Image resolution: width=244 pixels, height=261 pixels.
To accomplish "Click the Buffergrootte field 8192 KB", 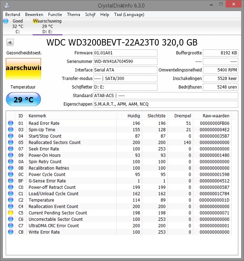I will 221,53.
